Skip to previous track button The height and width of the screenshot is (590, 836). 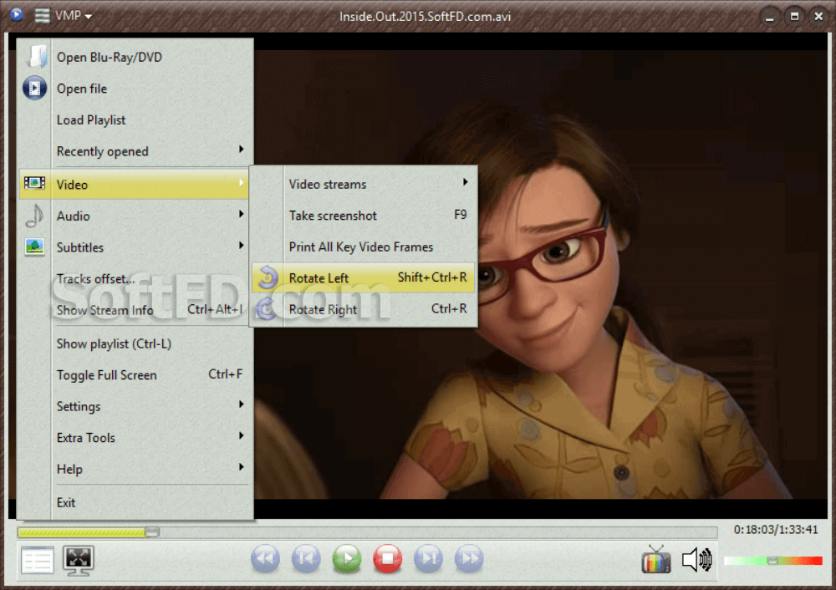pos(306,558)
